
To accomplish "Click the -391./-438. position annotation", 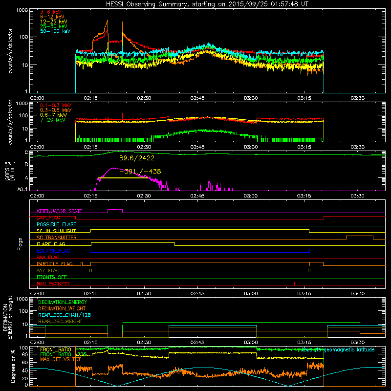I will [141, 172].
